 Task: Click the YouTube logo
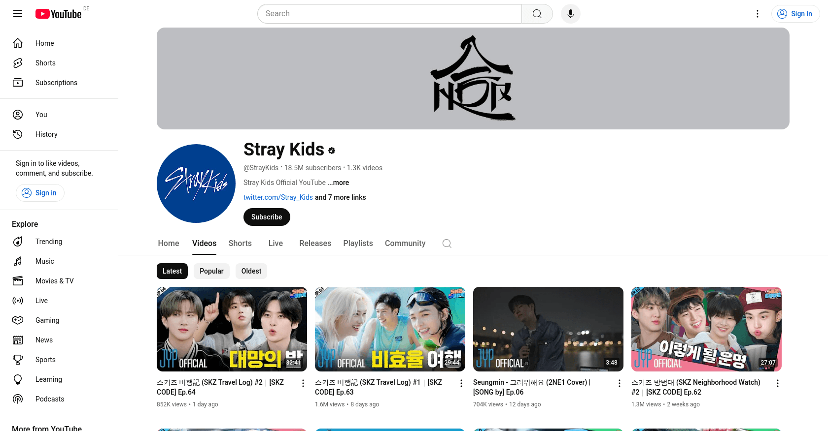point(59,14)
